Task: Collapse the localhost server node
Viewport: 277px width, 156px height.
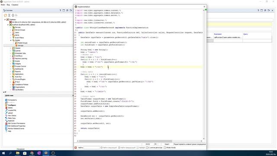Action: [8, 25]
